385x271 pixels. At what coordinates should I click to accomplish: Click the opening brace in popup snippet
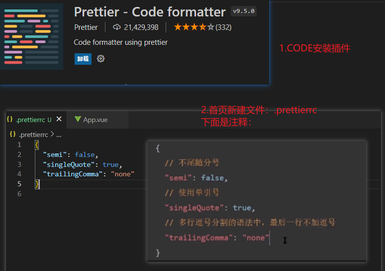(158, 148)
